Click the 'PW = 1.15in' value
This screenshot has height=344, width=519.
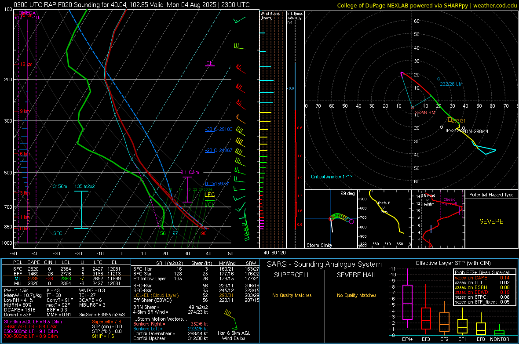tap(17, 290)
